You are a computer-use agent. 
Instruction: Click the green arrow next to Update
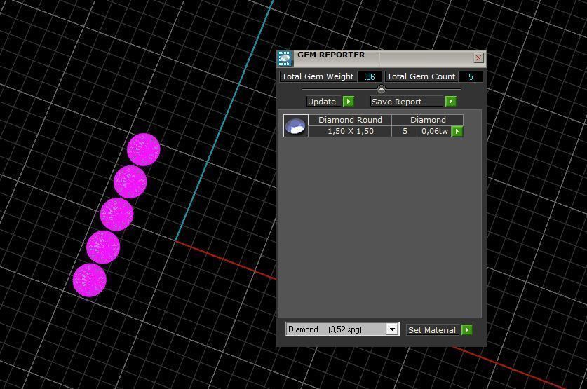pyautogui.click(x=349, y=102)
